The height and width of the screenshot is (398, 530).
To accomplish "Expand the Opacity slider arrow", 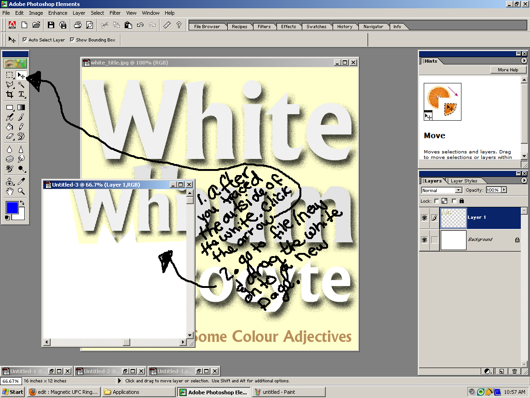I will 504,190.
